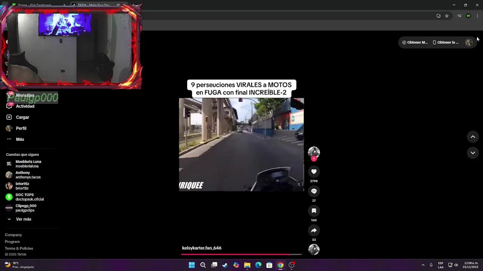Open clock and date 23/12/2025

471,265
